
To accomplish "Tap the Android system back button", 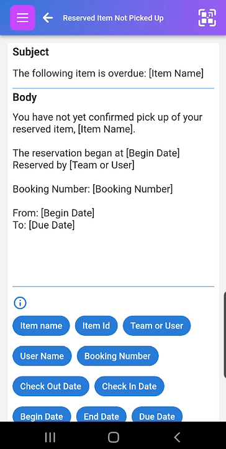I will pos(177,437).
